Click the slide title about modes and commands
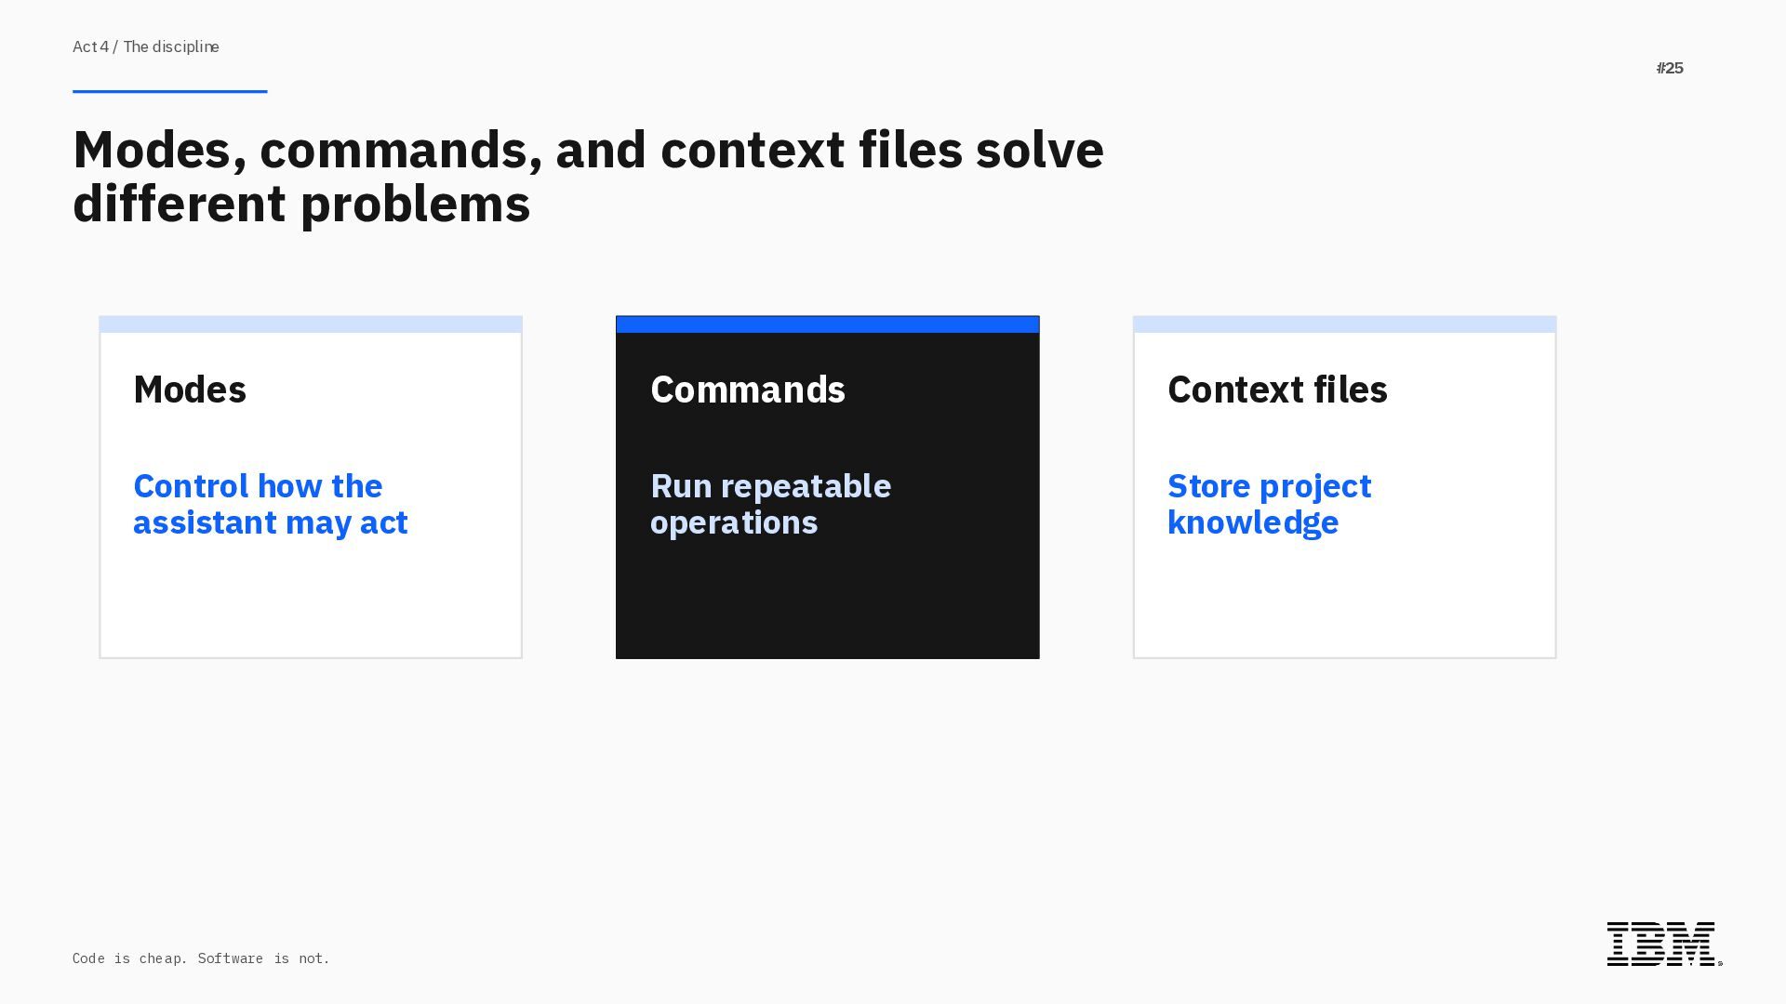The width and height of the screenshot is (1786, 1004). 588,151
